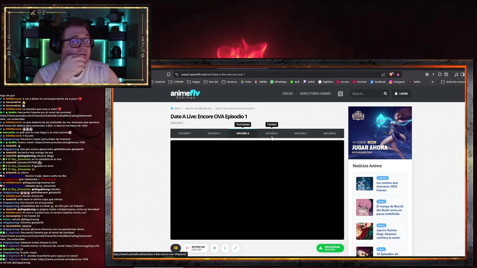Screen dimensions: 477x268
Task: Click the Bocchi the Rock news thumbnail image
Action: (x=364, y=207)
